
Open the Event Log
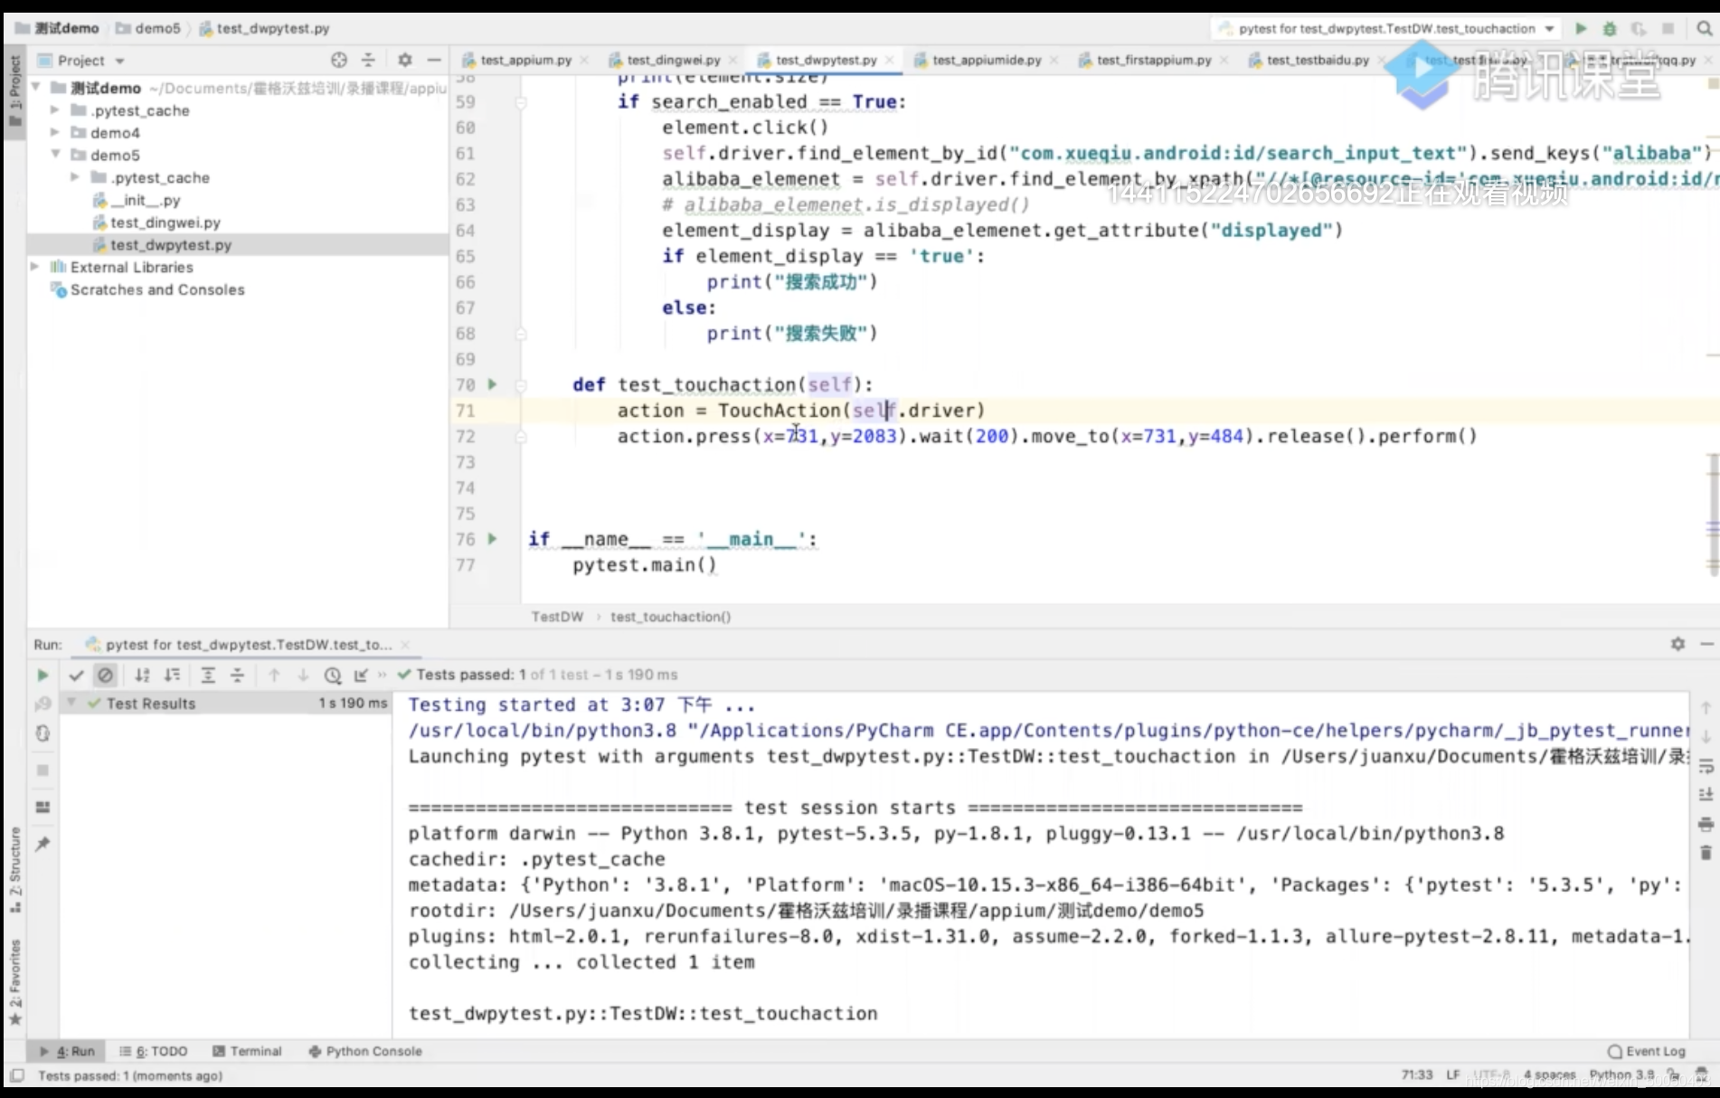[x=1647, y=1051]
